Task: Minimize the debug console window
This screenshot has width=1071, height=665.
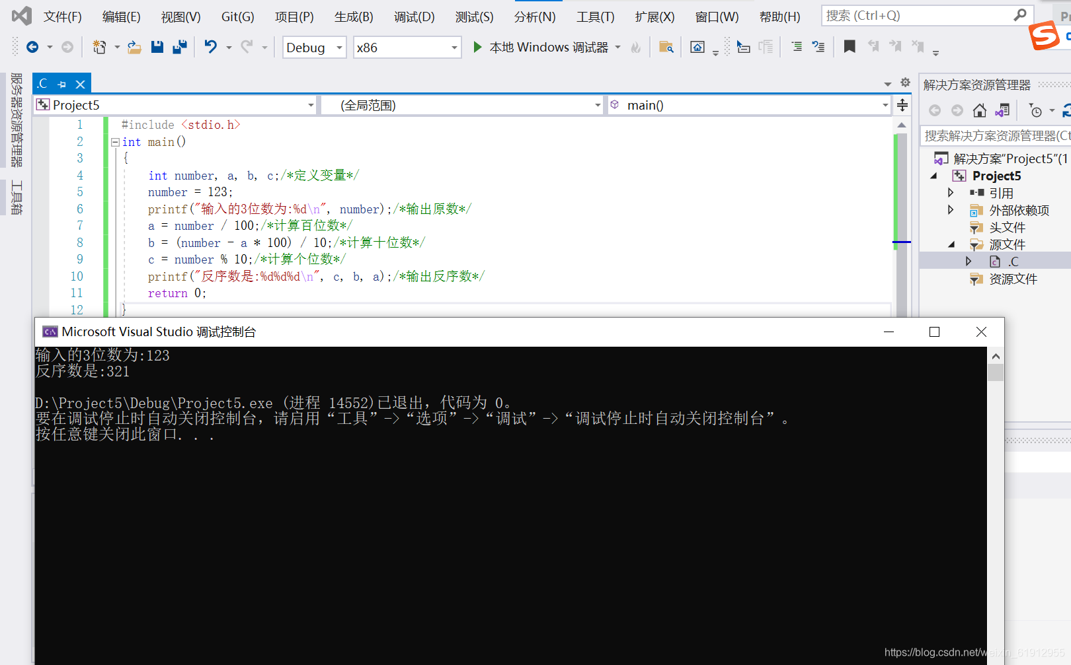Action: pos(889,332)
